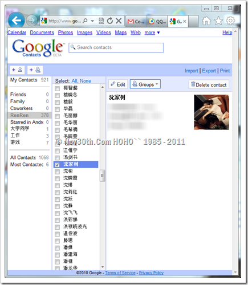Screen dimensions: 248x285
Task: Open the Groups dropdown button
Action: pyautogui.click(x=145, y=84)
